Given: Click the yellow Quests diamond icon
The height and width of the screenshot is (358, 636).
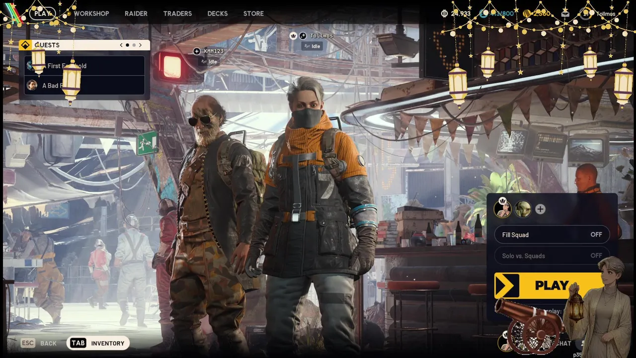Looking at the screenshot, I should [x=25, y=45].
